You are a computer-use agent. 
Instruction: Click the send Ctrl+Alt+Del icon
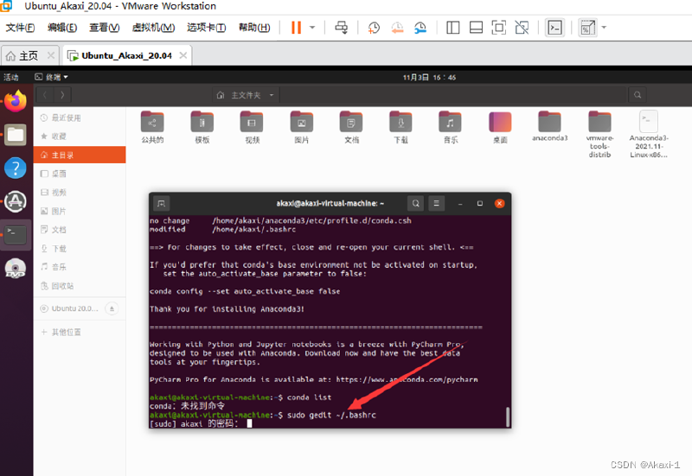(x=341, y=28)
